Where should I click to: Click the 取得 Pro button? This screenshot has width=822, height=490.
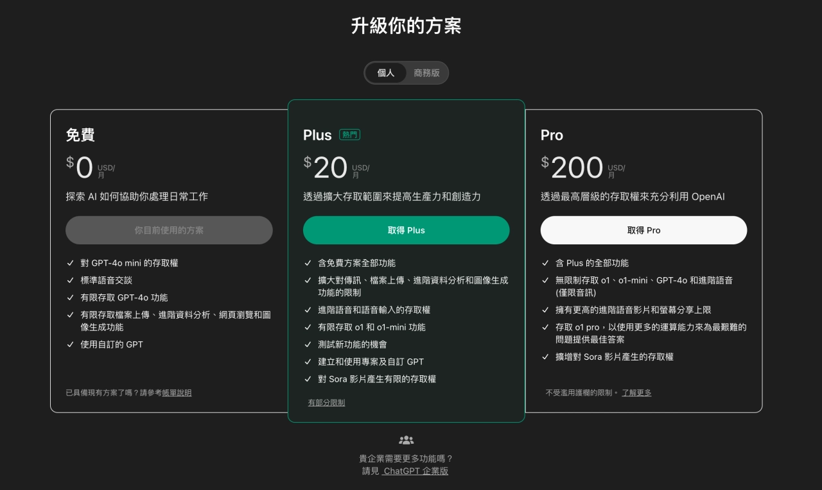[x=643, y=230]
